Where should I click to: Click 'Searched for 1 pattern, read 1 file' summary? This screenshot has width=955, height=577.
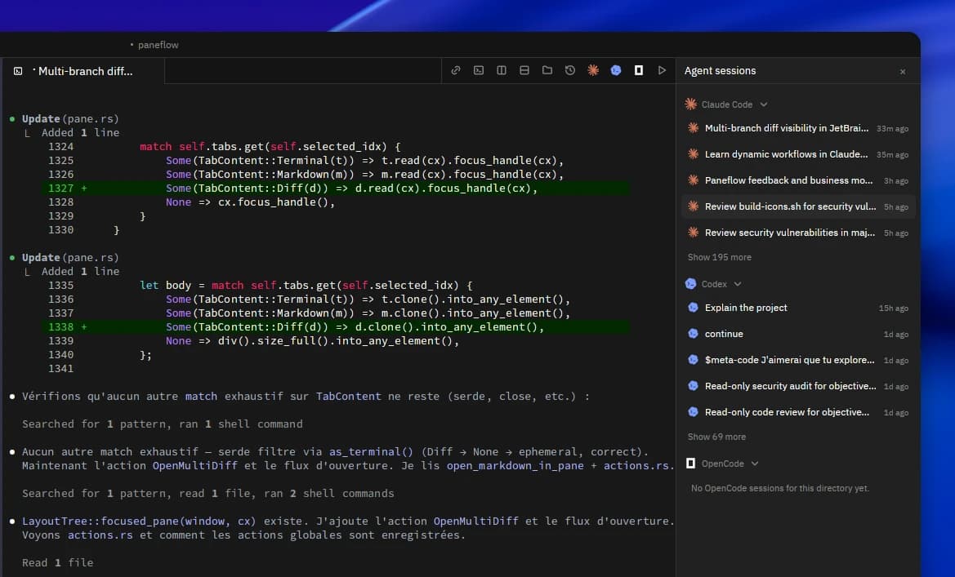(x=207, y=494)
